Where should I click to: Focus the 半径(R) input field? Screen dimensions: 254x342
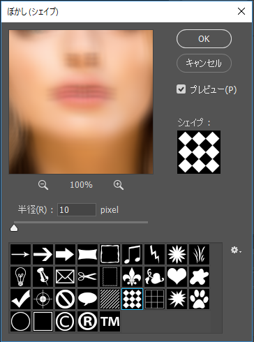click(x=77, y=210)
